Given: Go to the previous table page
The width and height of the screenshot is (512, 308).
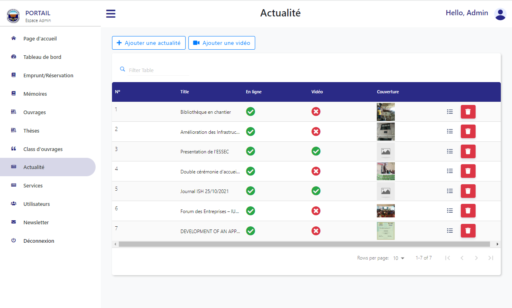Looking at the screenshot, I should pos(462,258).
